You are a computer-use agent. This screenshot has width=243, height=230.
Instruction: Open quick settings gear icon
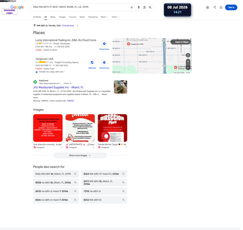[x=208, y=7]
